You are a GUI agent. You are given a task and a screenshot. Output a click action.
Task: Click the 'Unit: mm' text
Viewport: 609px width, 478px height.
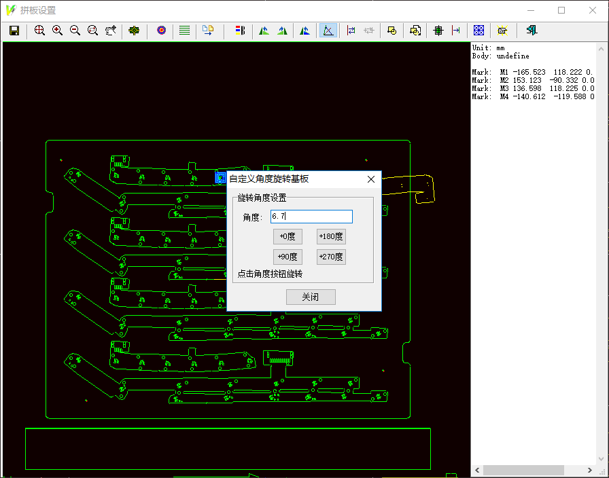pos(488,48)
